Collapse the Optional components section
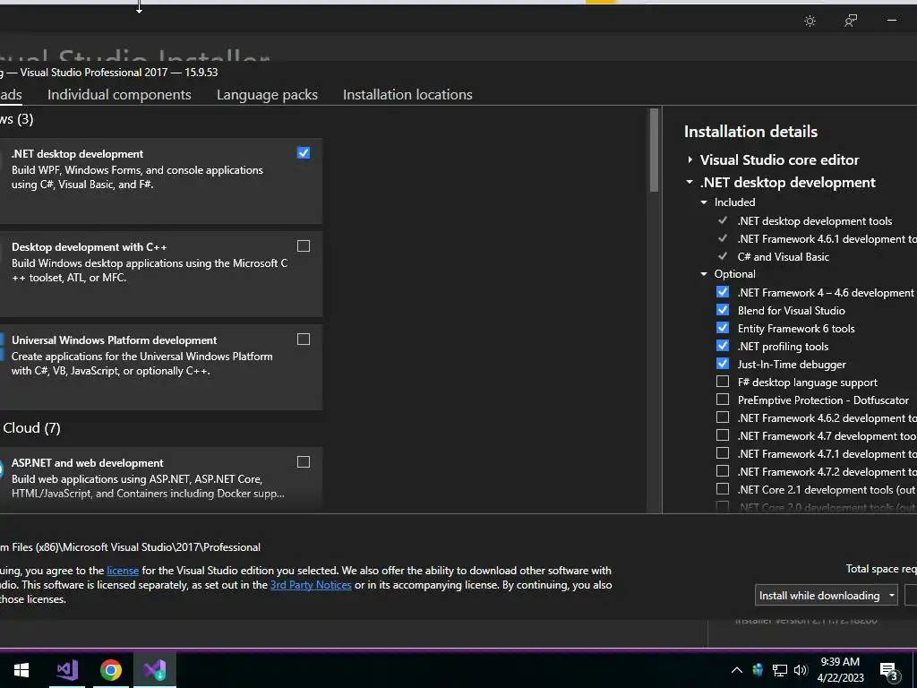Image resolution: width=917 pixels, height=688 pixels. pyautogui.click(x=704, y=274)
